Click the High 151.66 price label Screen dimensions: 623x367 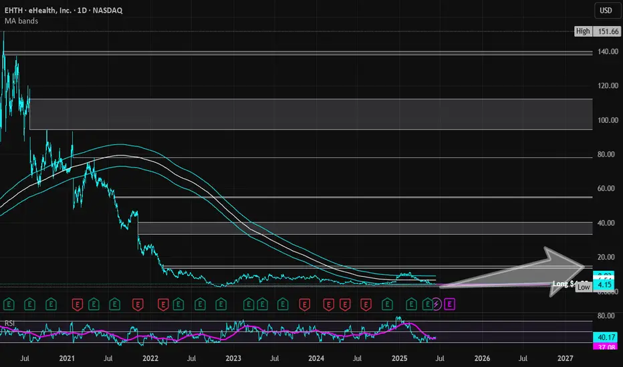(597, 31)
